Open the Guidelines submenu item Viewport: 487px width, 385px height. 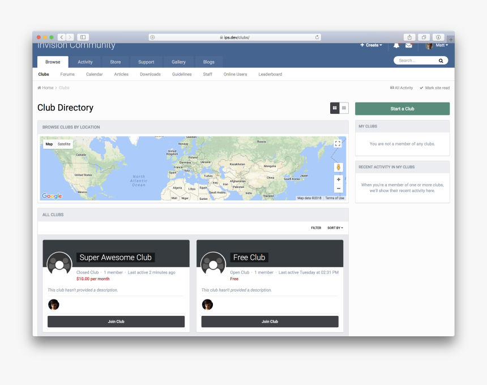pos(182,74)
